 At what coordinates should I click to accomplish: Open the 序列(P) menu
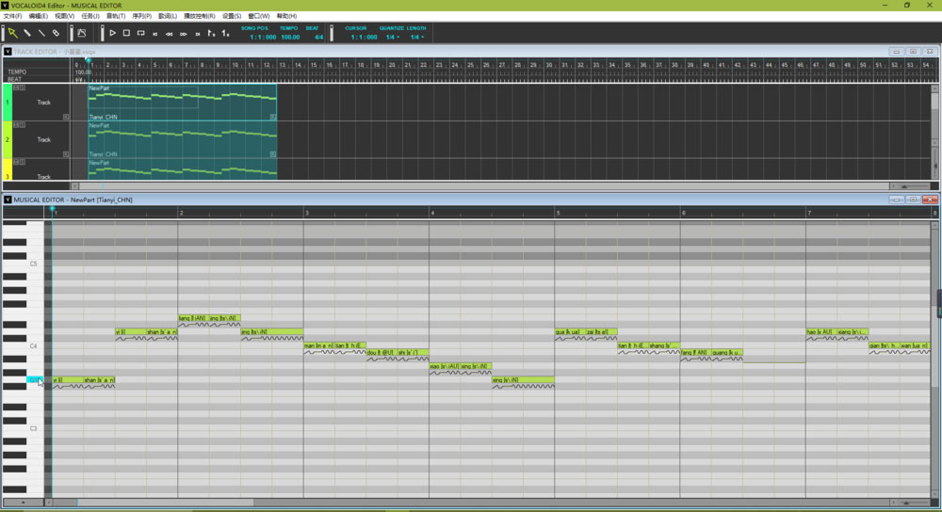142,16
